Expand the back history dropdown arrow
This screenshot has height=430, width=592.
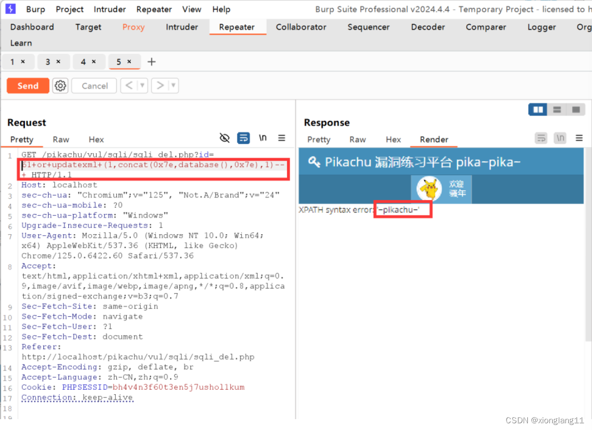[x=142, y=86]
